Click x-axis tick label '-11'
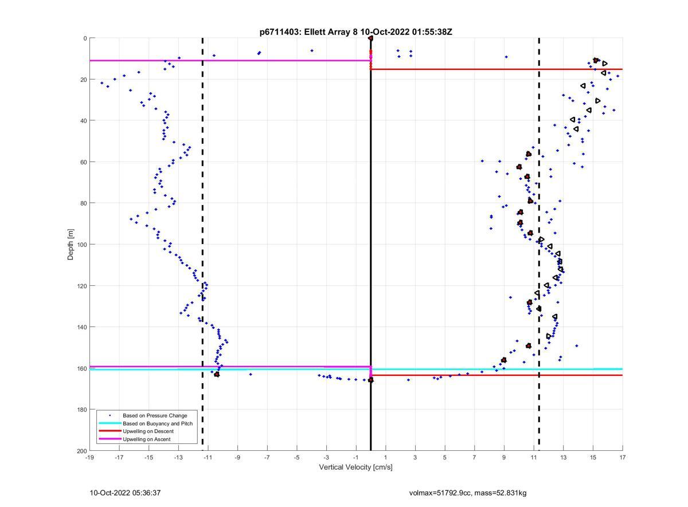 pos(208,457)
